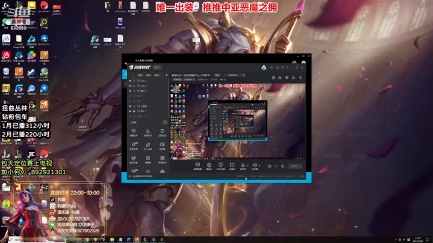Open the notification center on taskbar

(x=428, y=239)
